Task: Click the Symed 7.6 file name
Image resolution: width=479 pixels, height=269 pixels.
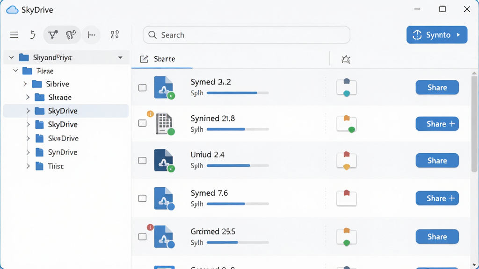Action: (209, 193)
